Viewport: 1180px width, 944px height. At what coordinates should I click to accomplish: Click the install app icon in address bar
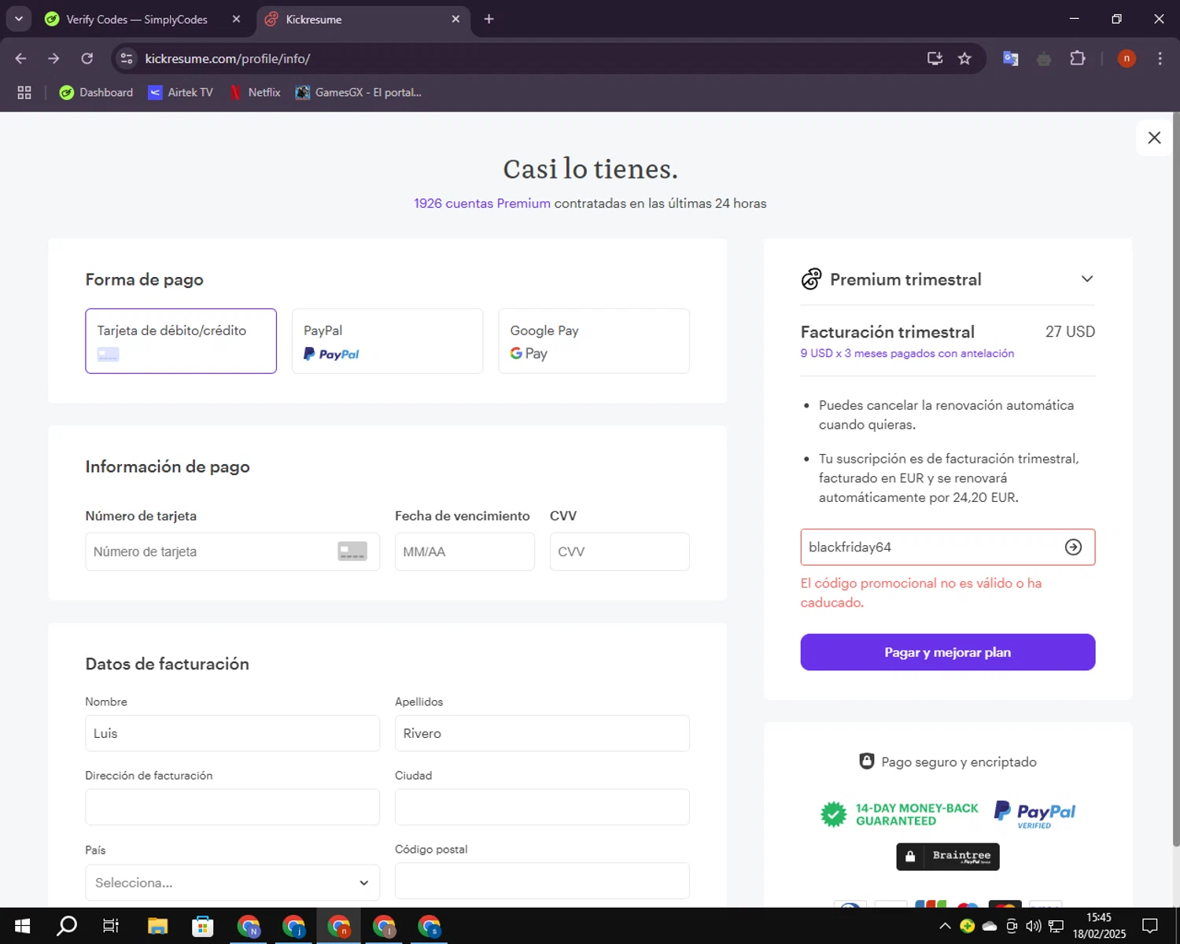pyautogui.click(x=935, y=58)
